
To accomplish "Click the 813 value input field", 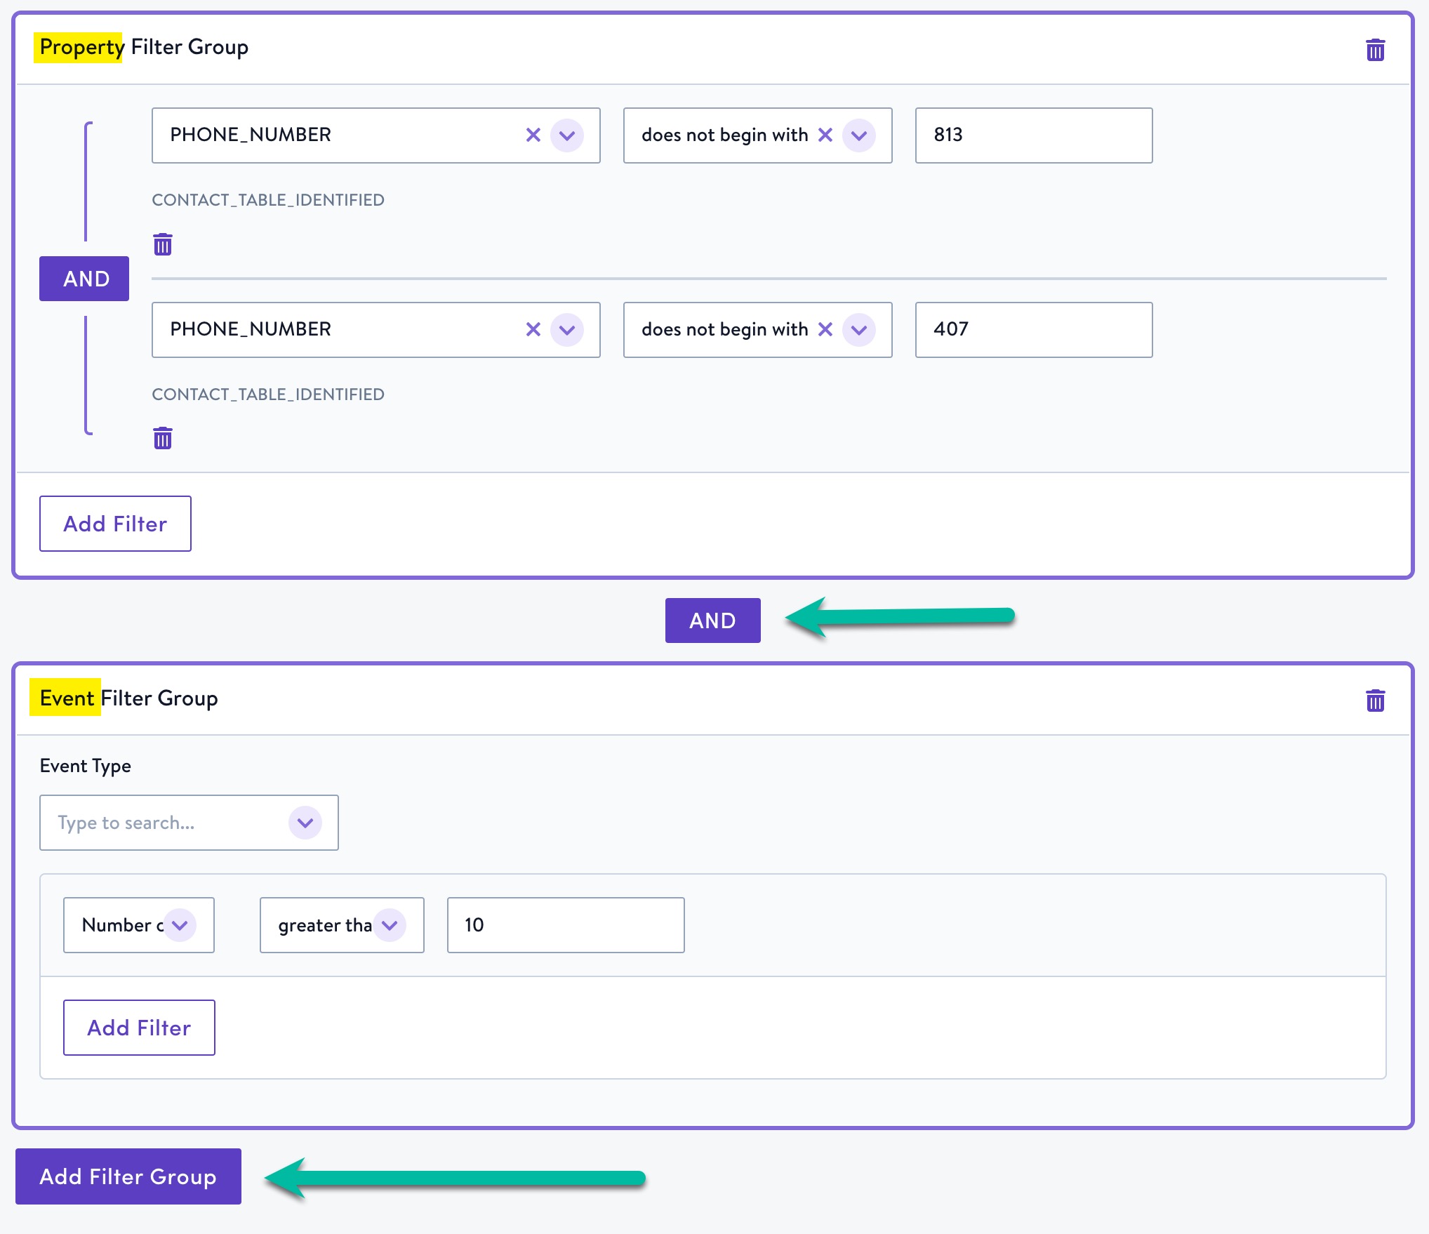I will (1033, 134).
